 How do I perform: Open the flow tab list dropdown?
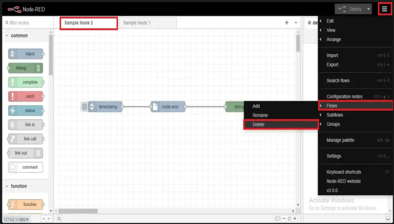[296, 23]
